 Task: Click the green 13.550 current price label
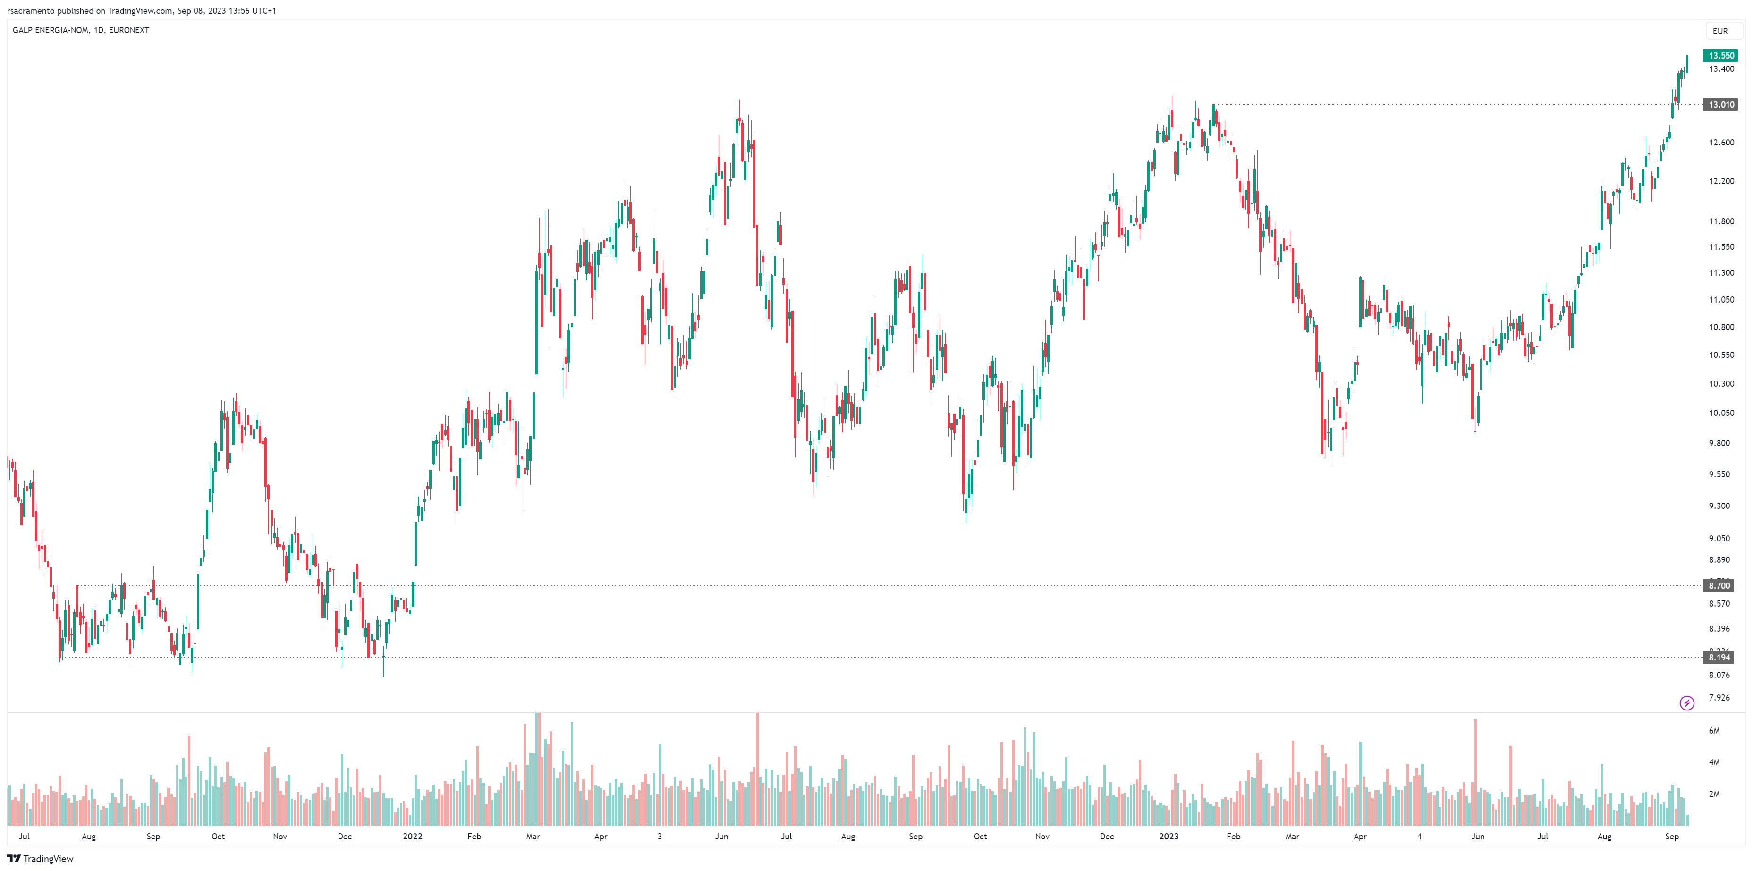1721,56
